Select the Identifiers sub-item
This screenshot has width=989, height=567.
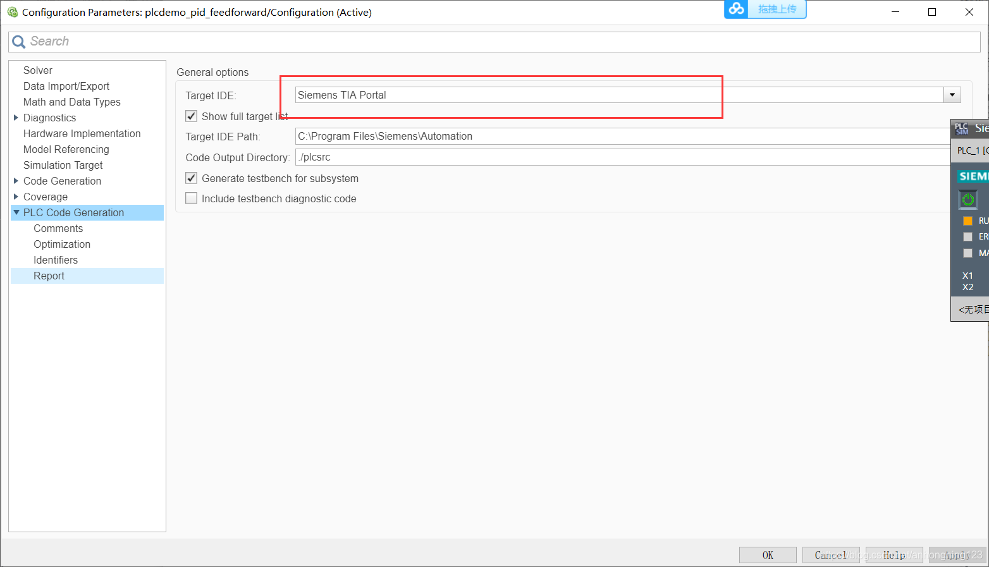click(56, 260)
